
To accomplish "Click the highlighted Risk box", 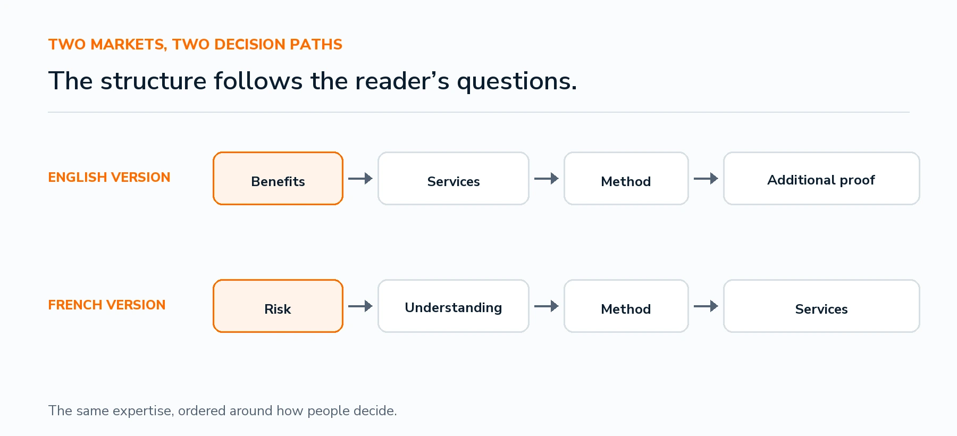I will (x=278, y=306).
